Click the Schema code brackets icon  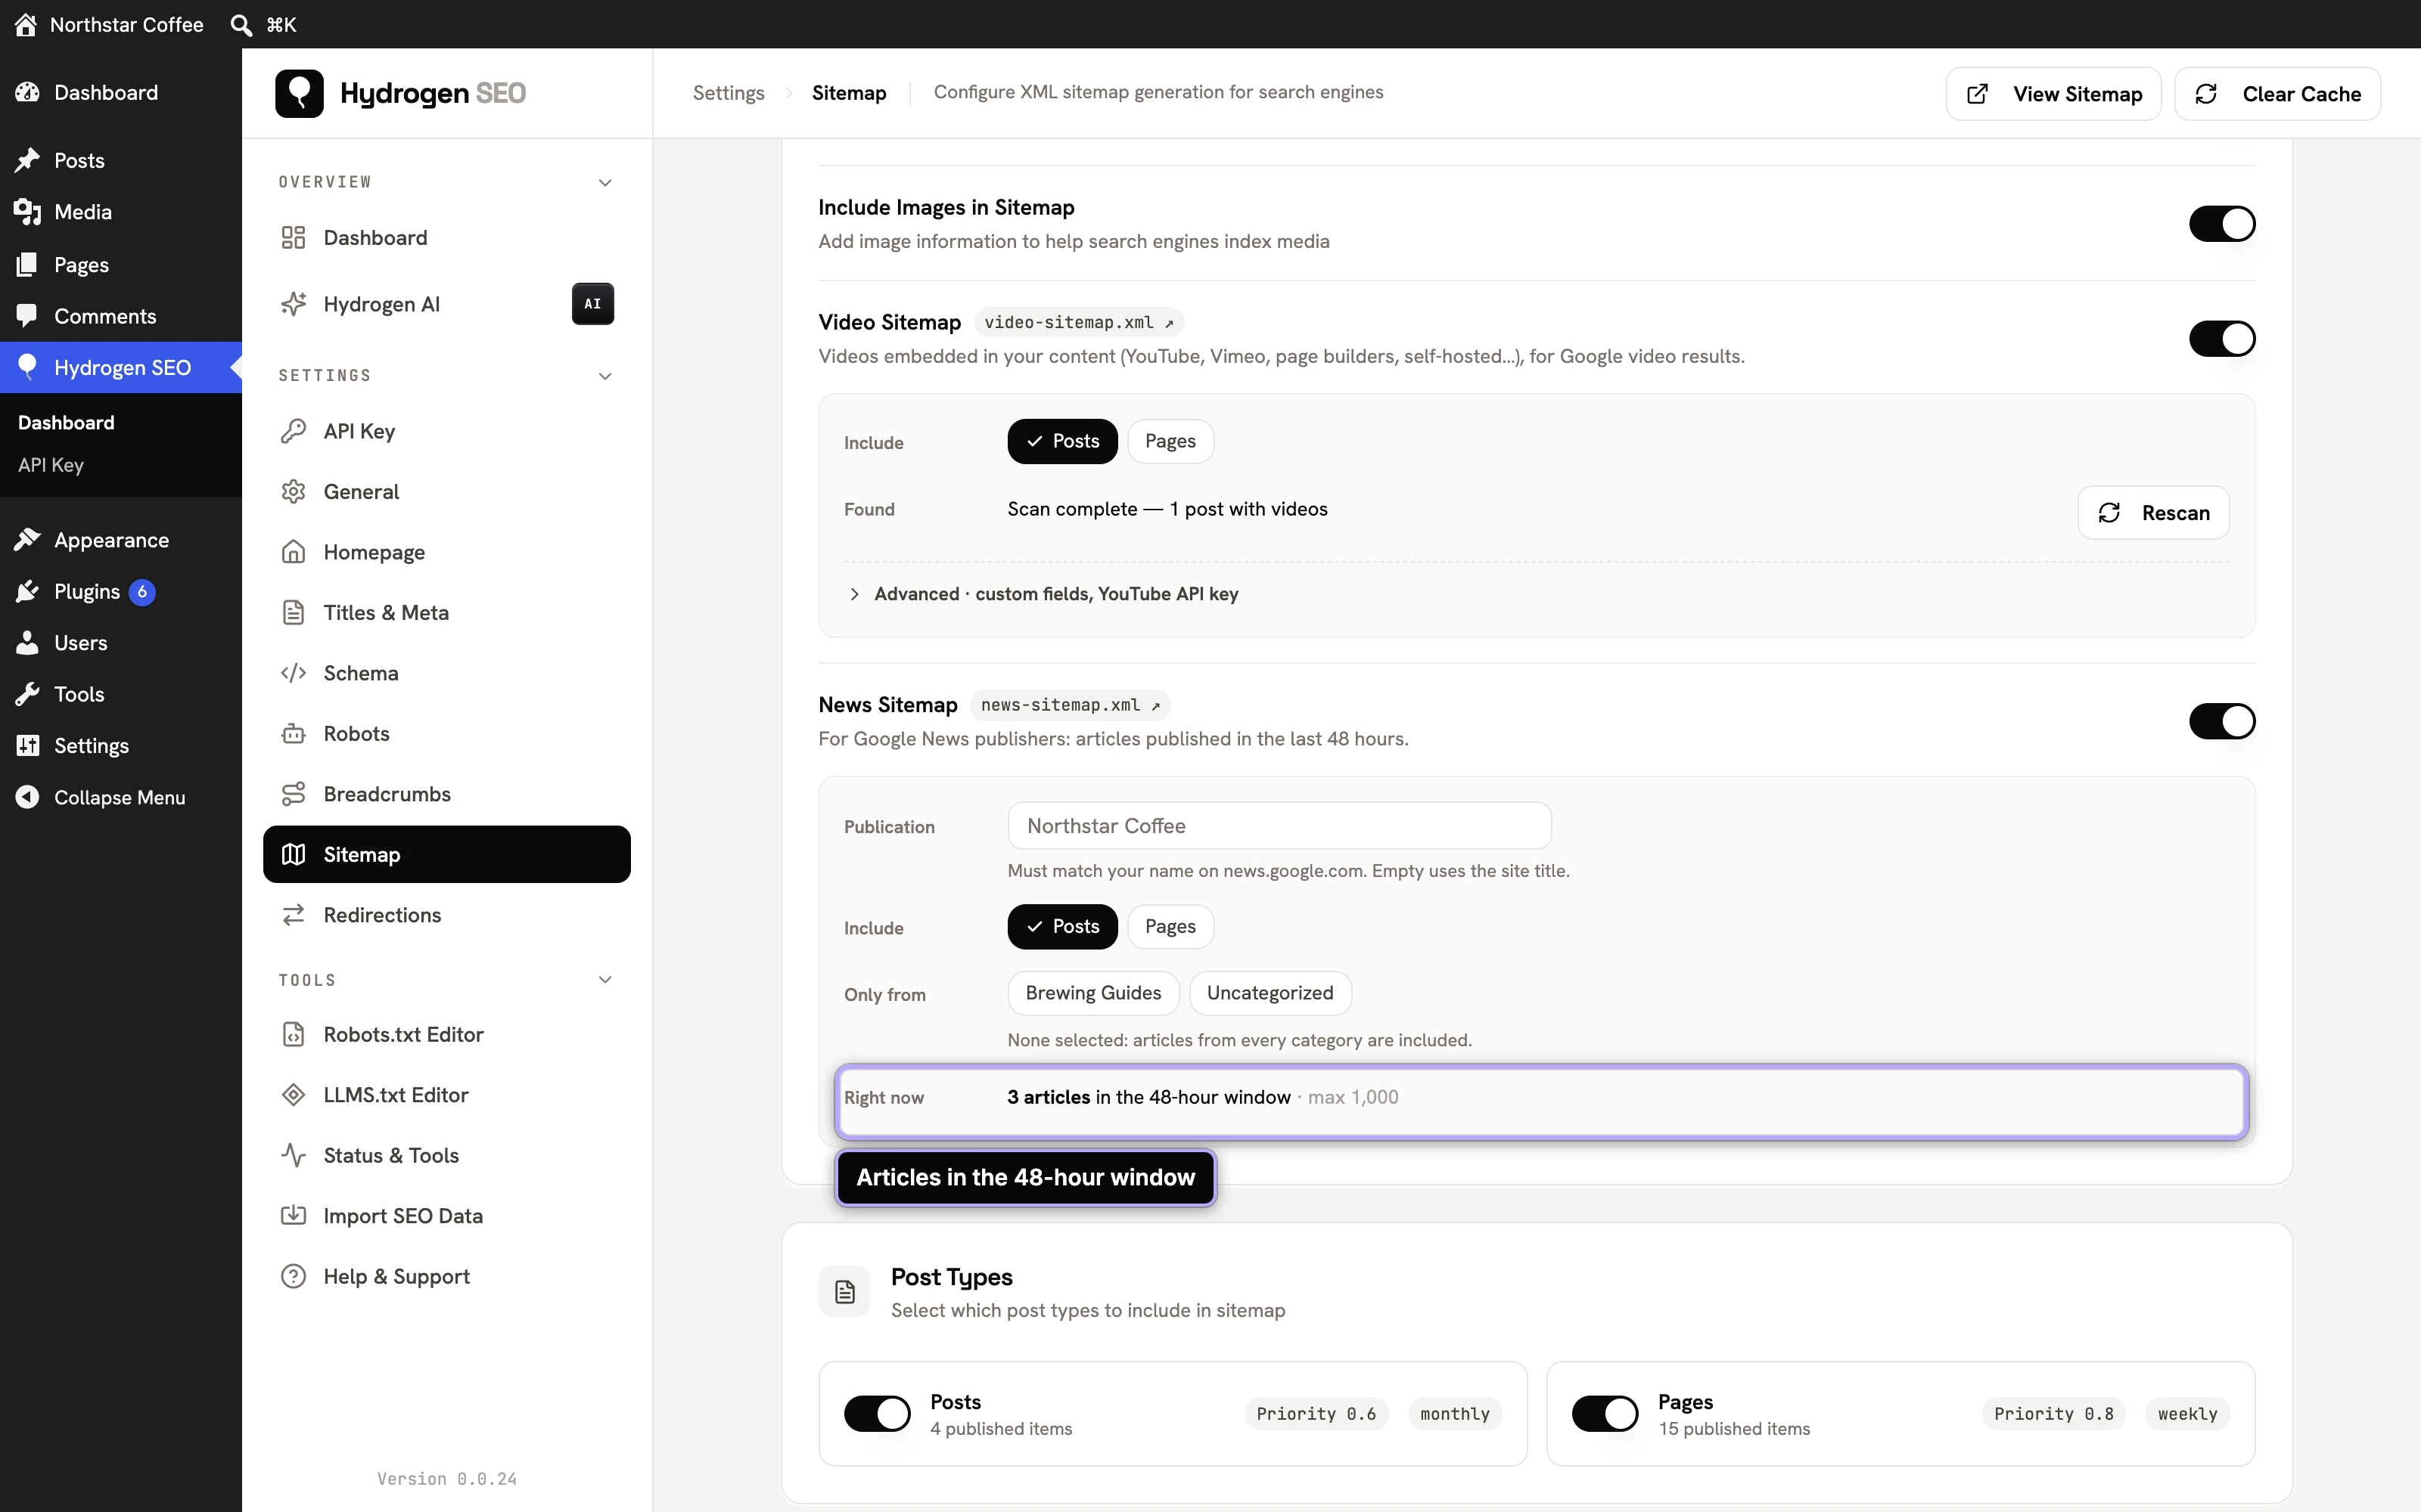pos(293,673)
